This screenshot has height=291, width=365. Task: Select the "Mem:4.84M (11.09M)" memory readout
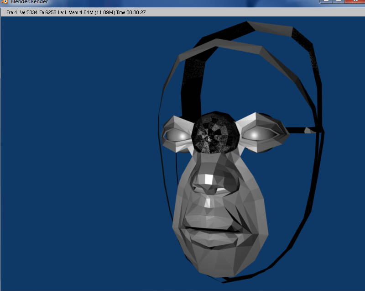pyautogui.click(x=92, y=12)
